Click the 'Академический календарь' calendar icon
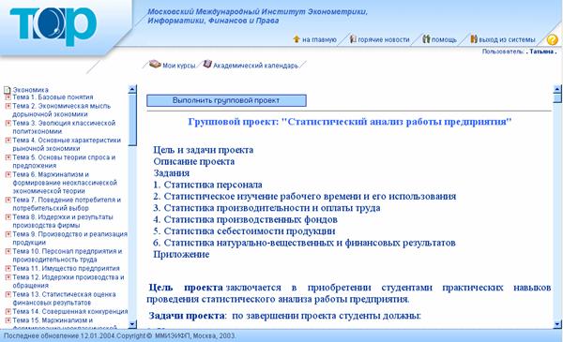The width and height of the screenshot is (563, 342). [207, 64]
